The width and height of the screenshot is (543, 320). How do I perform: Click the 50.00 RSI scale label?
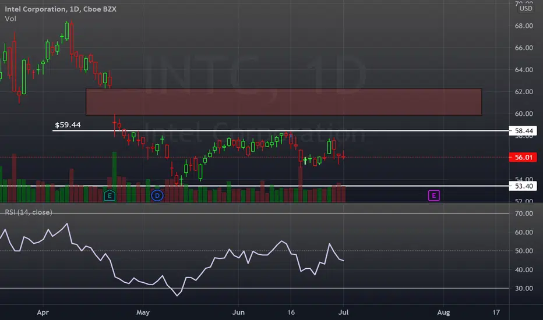click(524, 251)
